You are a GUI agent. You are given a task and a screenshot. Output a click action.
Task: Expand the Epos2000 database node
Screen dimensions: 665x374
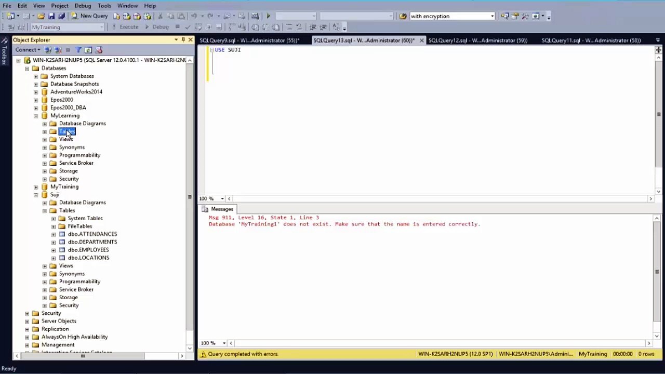coord(36,100)
